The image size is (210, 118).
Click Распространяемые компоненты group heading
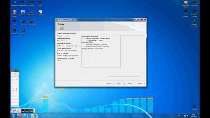(93, 49)
